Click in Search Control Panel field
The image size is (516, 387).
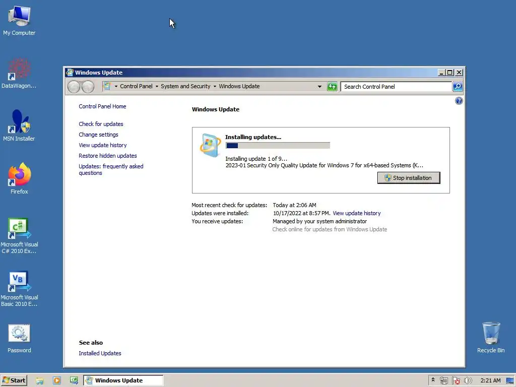tap(396, 87)
